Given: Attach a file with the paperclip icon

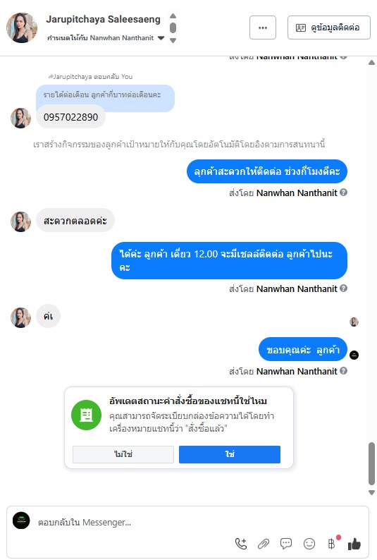Looking at the screenshot, I should [264, 544].
